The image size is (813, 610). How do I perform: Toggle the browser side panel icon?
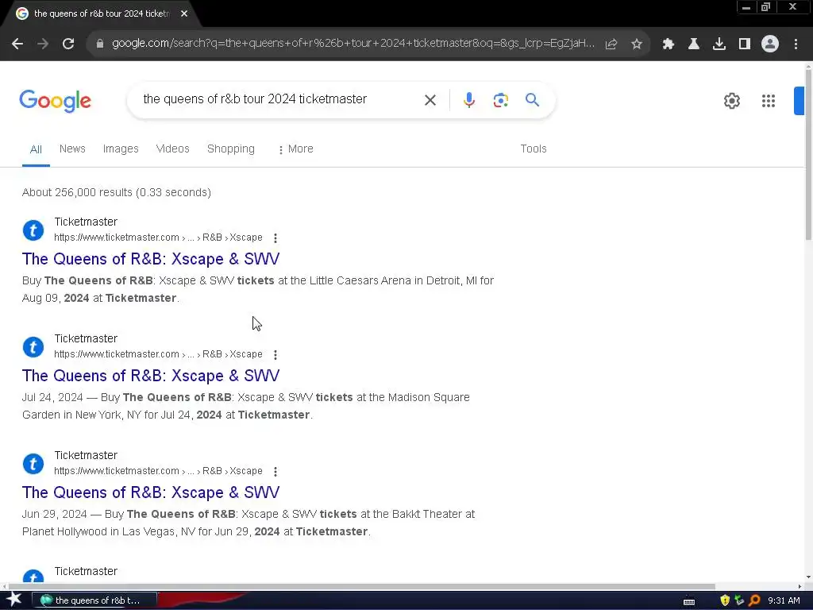click(745, 44)
